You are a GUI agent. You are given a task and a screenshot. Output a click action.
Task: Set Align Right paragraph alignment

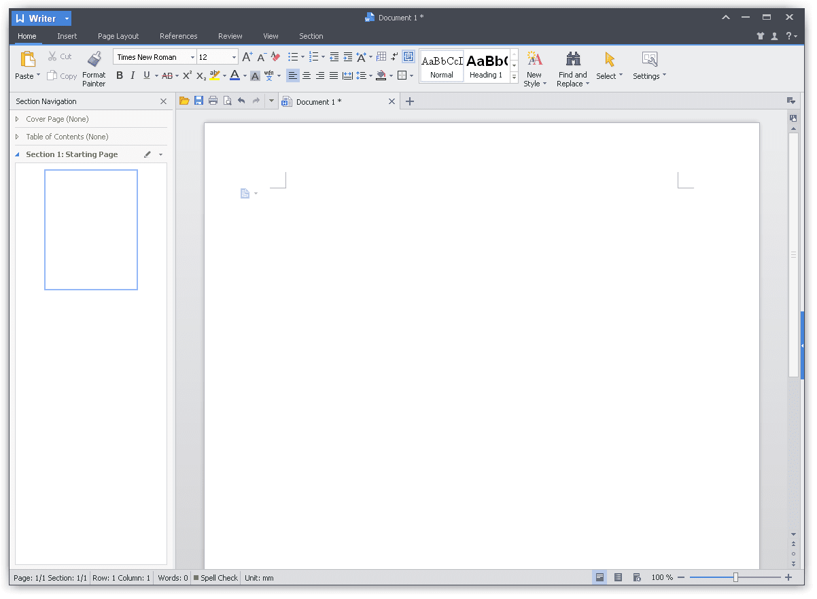click(320, 75)
